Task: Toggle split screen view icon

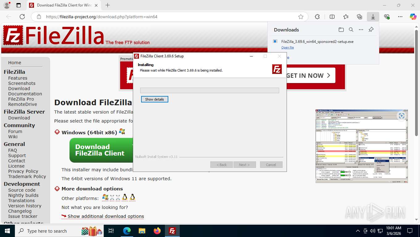Action: pyautogui.click(x=332, y=17)
